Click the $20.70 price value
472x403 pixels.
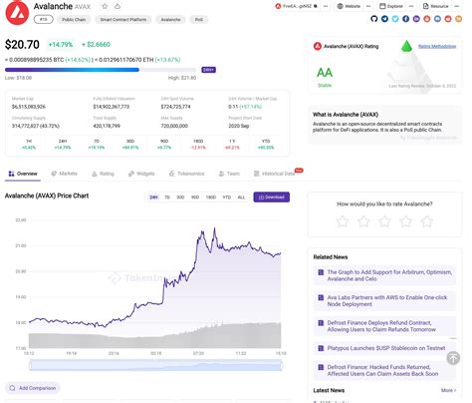[x=22, y=45]
